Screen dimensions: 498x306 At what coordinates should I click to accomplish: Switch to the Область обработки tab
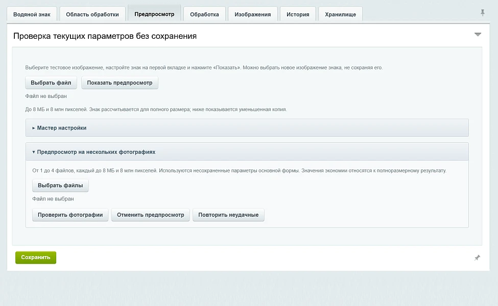92,14
